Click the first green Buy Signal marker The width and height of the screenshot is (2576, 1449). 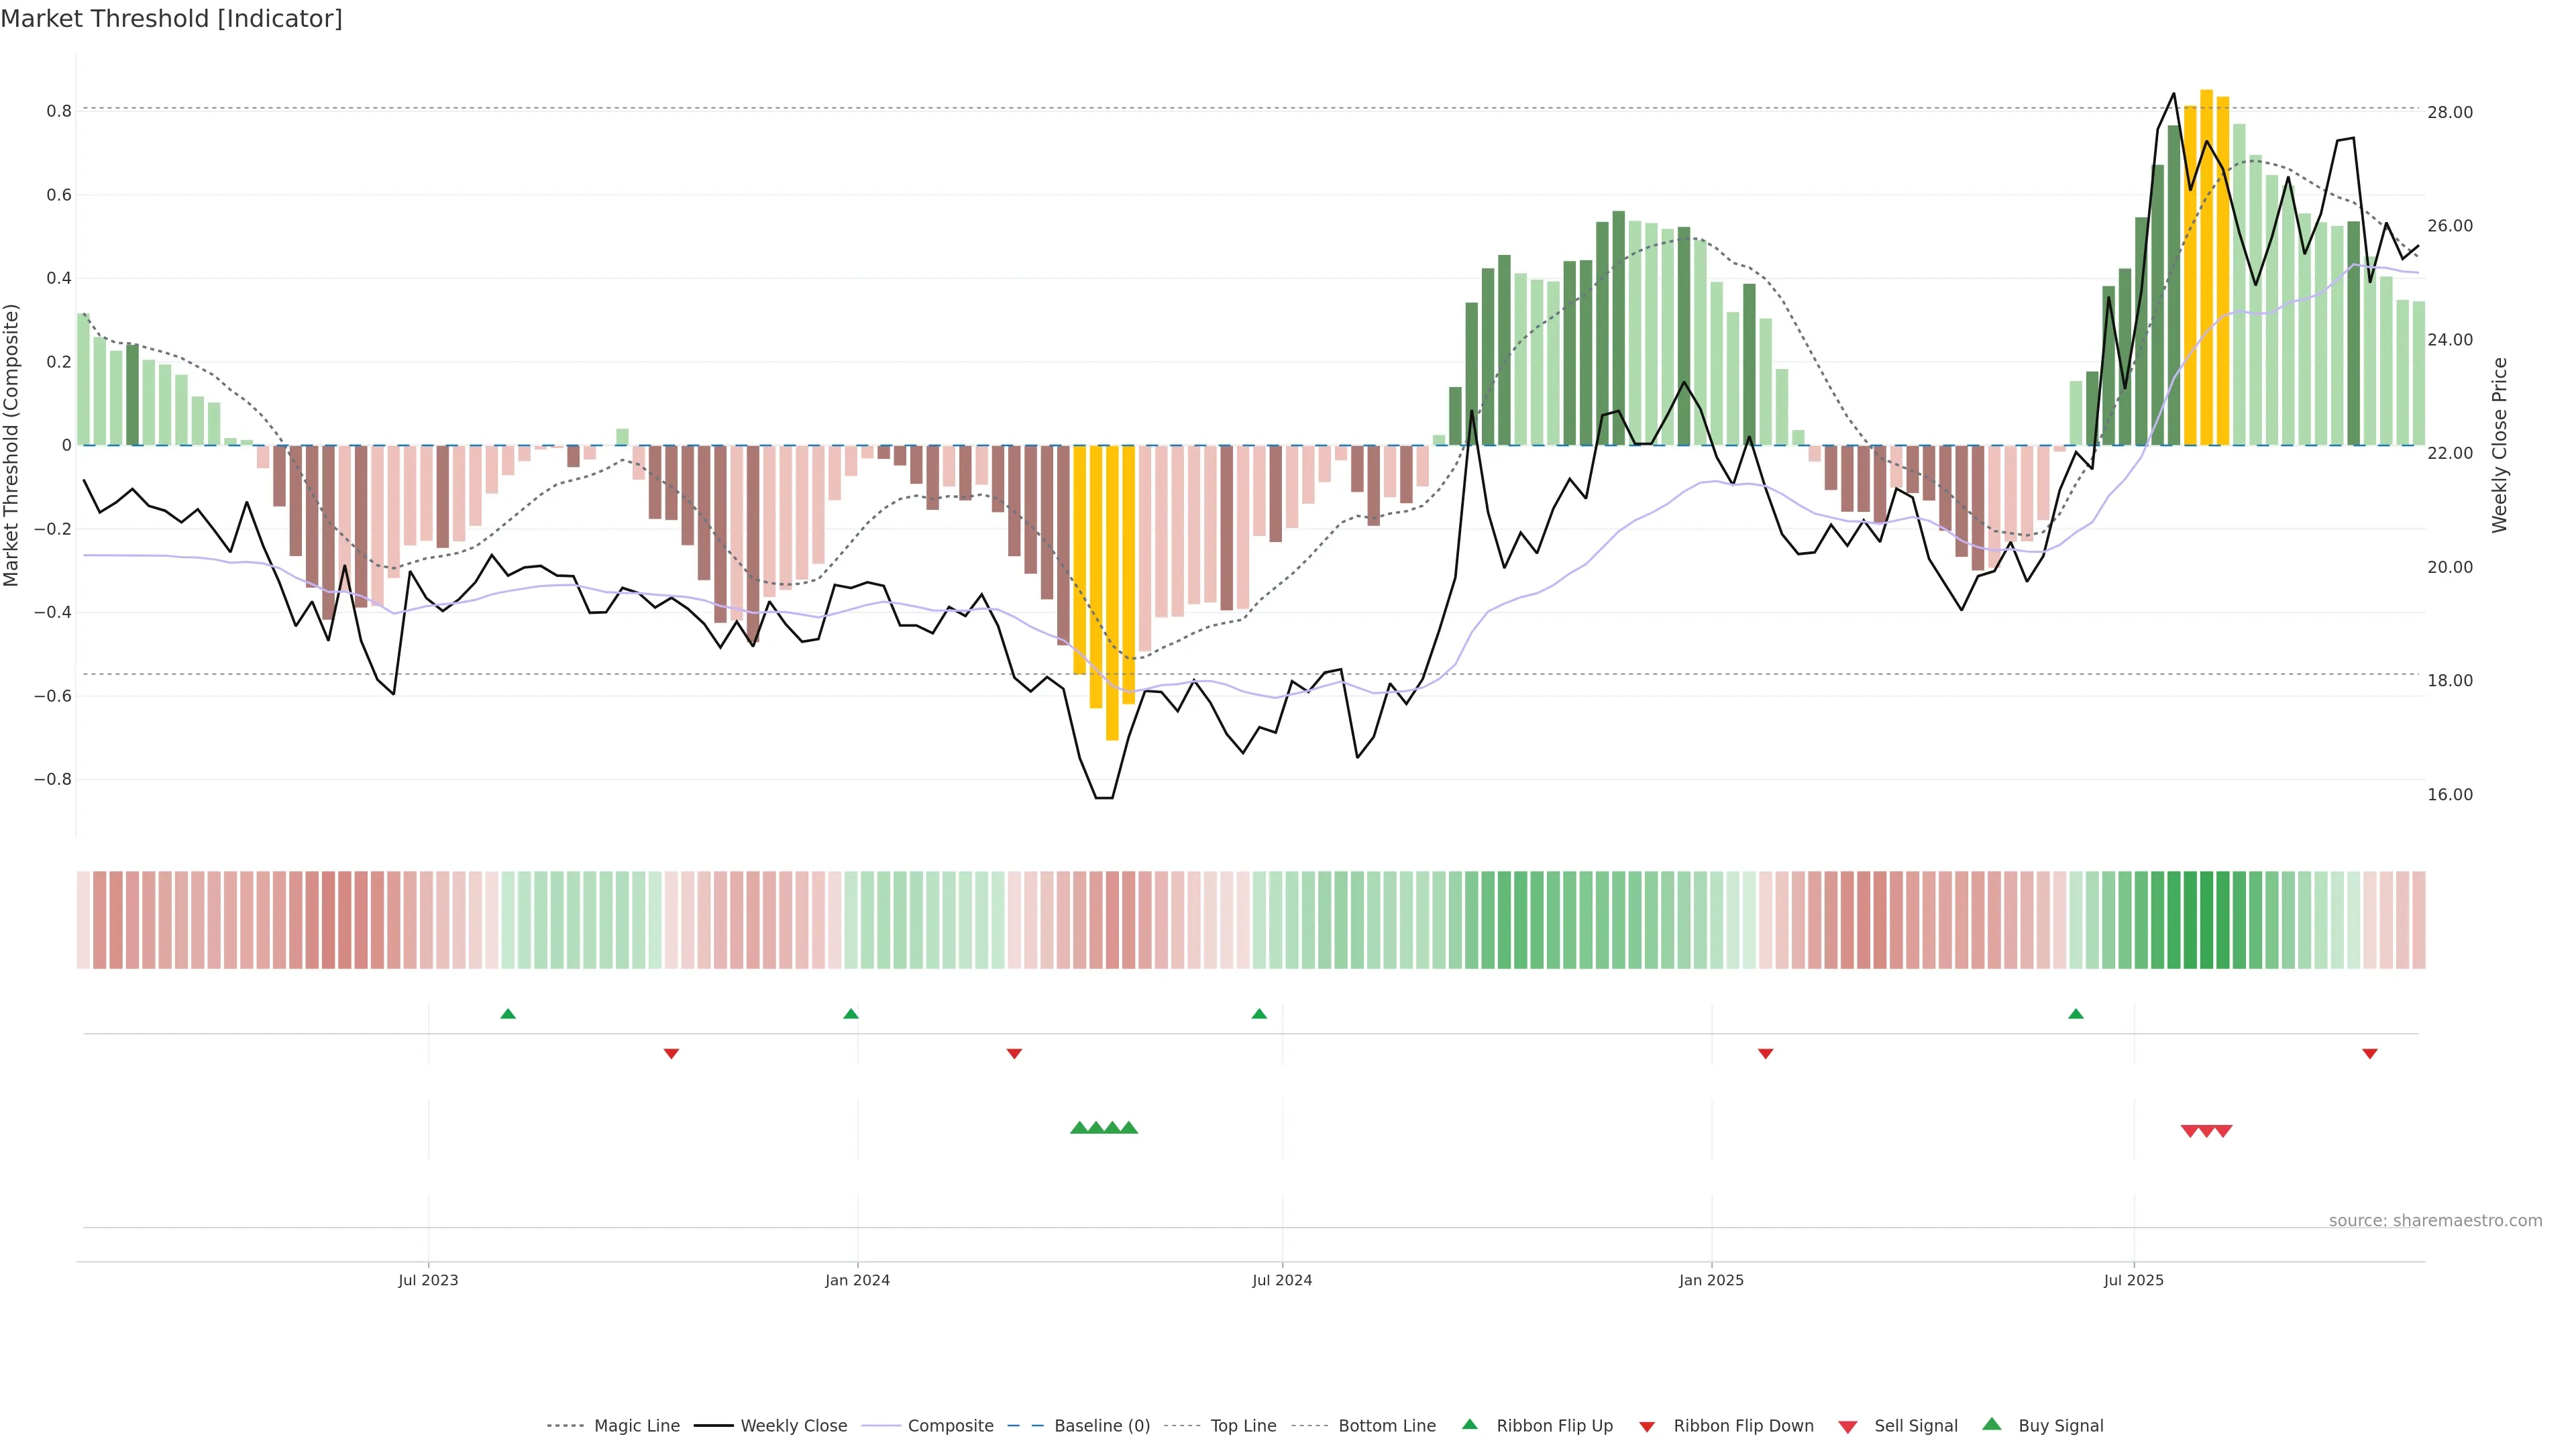pyautogui.click(x=1079, y=1128)
